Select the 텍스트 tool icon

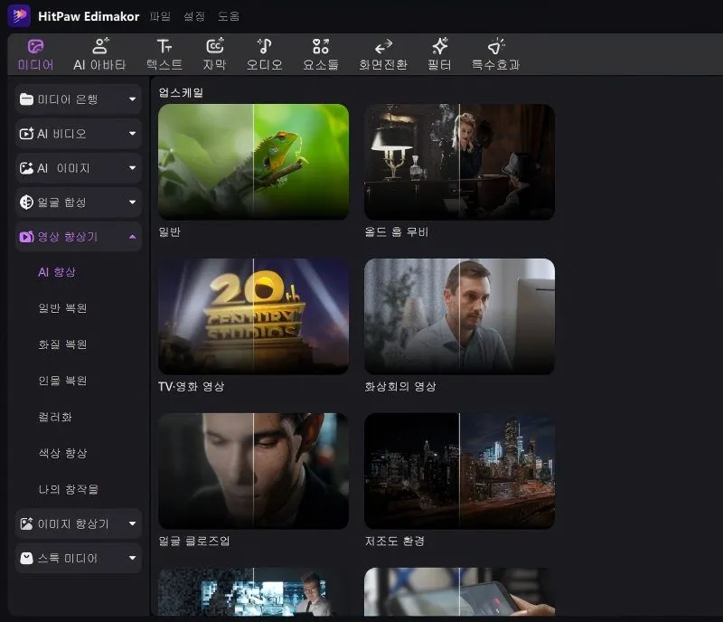tap(164, 46)
